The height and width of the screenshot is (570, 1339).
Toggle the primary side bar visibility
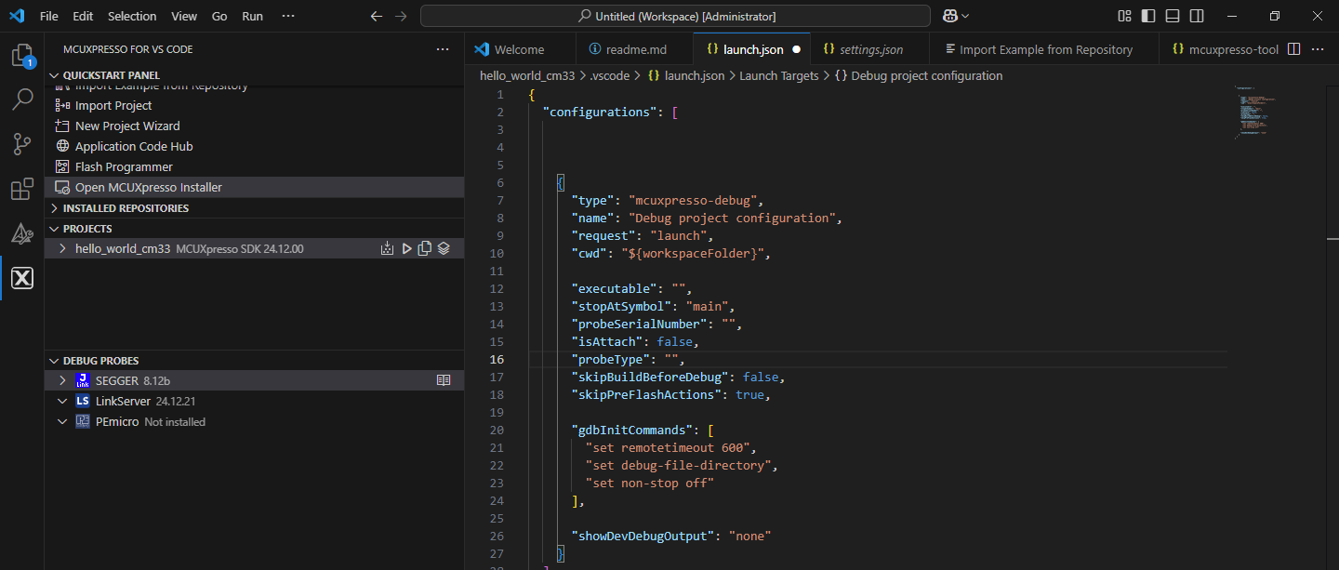point(1148,16)
